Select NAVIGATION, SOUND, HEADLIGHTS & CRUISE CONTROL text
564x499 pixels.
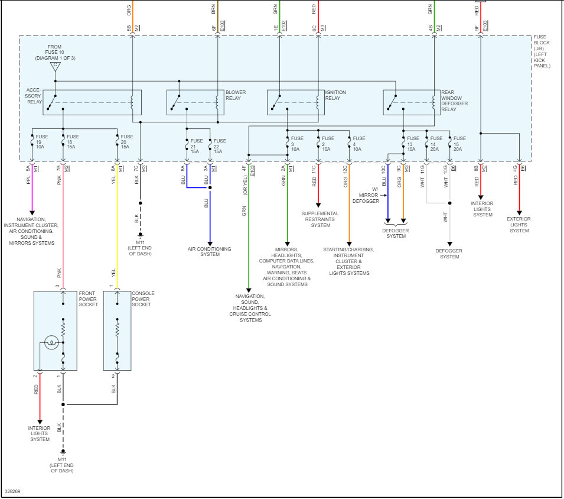250,308
